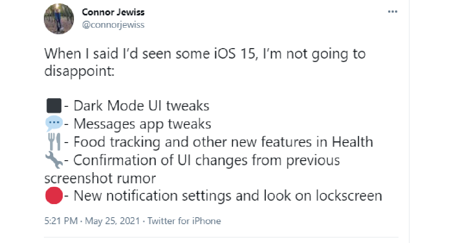
Task: Click the "New notification settings" line
Action: pos(228,196)
